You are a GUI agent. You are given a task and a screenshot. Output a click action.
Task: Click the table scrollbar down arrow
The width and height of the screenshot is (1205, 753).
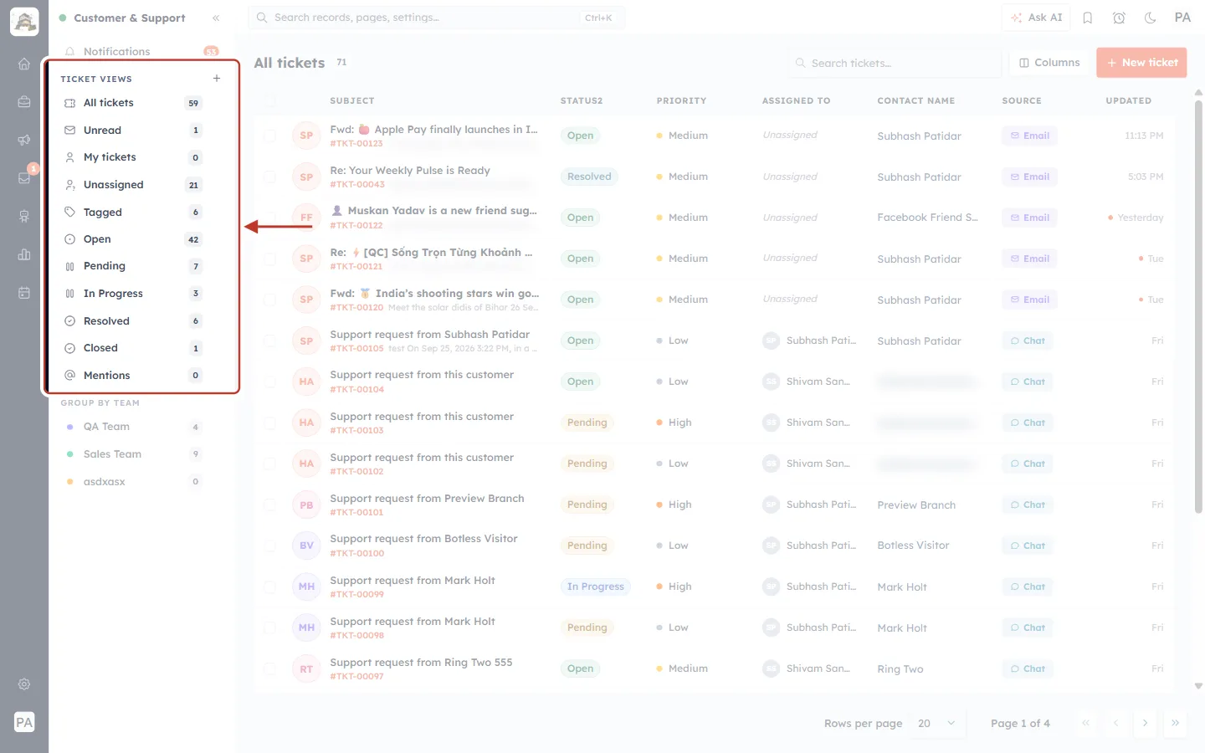[x=1198, y=685]
